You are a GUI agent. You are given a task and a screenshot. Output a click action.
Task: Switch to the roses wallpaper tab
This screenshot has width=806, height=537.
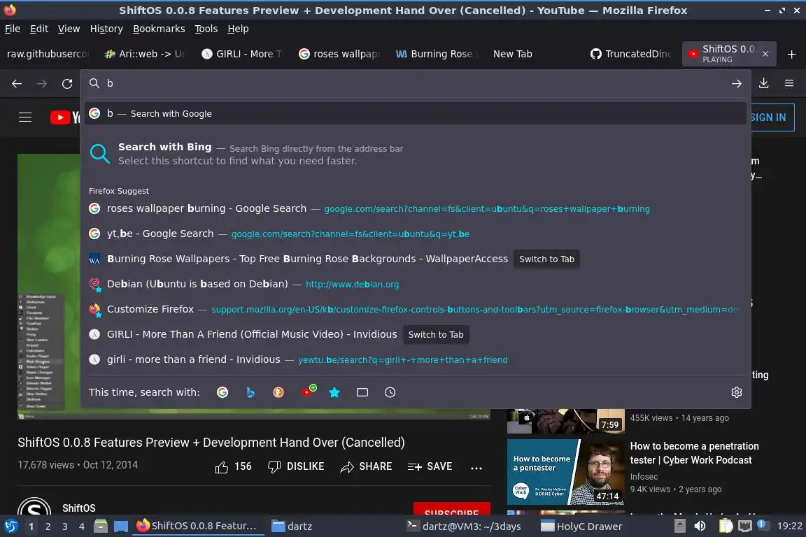[340, 54]
